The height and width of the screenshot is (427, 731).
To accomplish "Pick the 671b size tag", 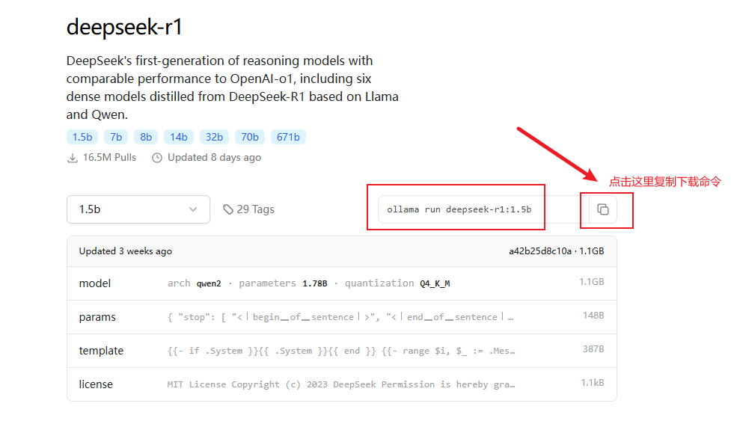I will point(288,137).
